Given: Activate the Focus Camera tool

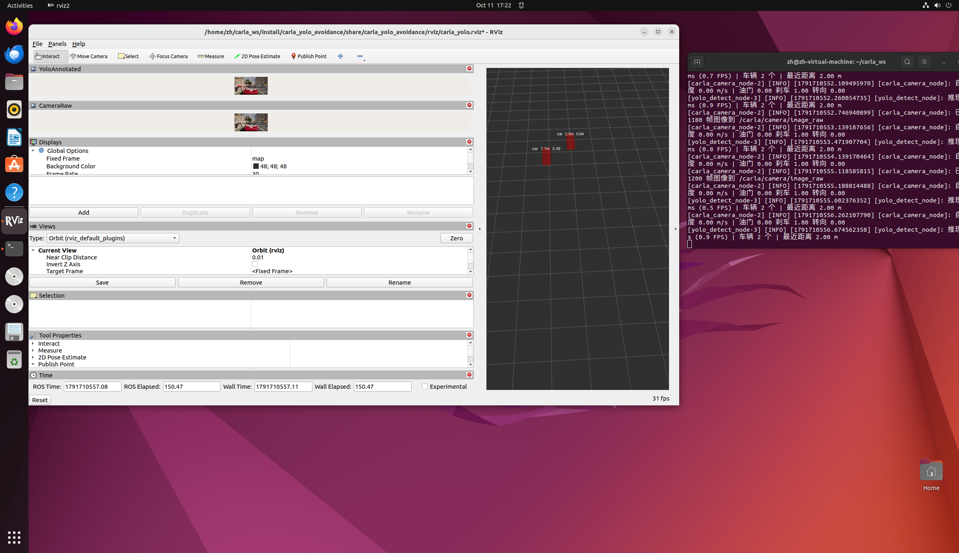Looking at the screenshot, I should click(168, 56).
